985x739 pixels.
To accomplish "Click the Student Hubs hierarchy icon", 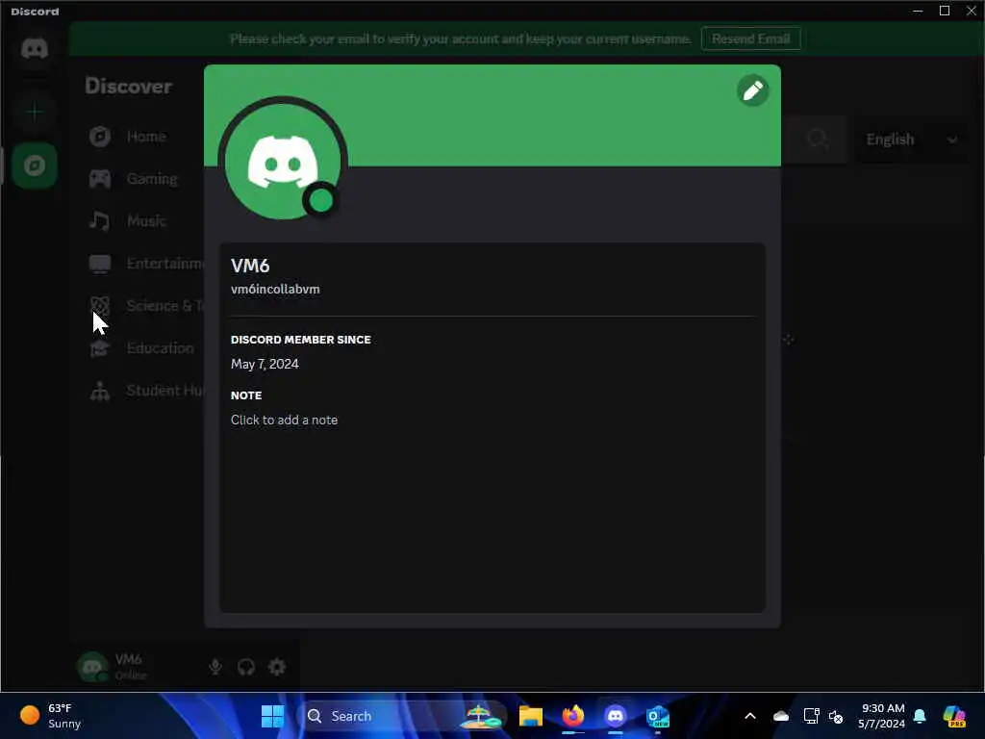I will 100,391.
